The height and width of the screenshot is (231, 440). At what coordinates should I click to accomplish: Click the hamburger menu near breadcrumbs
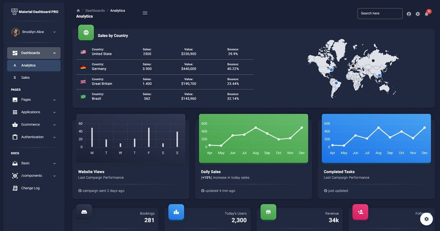(145, 12)
